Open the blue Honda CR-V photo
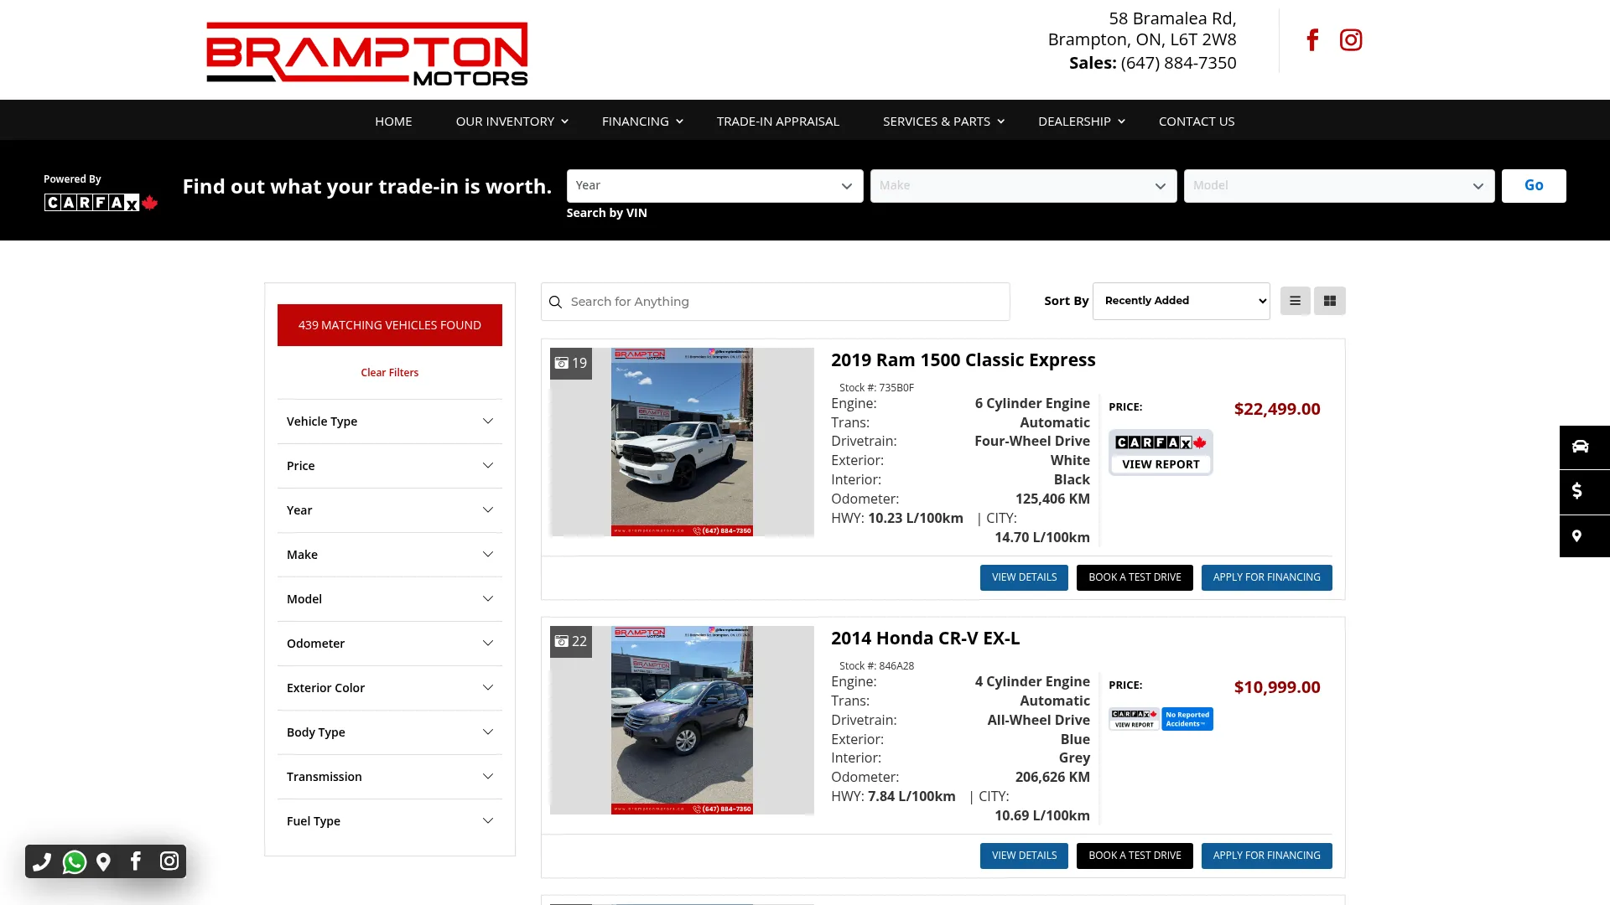The height and width of the screenshot is (905, 1610). tap(682, 721)
